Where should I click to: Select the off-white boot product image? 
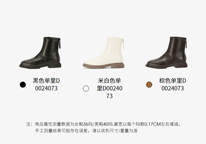(104, 53)
